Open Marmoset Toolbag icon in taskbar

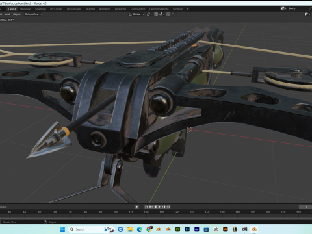[x=235, y=229]
